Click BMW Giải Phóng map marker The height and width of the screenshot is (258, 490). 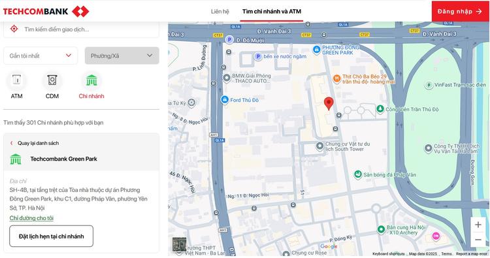227,78
